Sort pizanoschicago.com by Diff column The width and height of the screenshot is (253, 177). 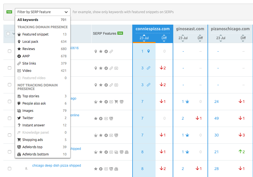(243, 38)
